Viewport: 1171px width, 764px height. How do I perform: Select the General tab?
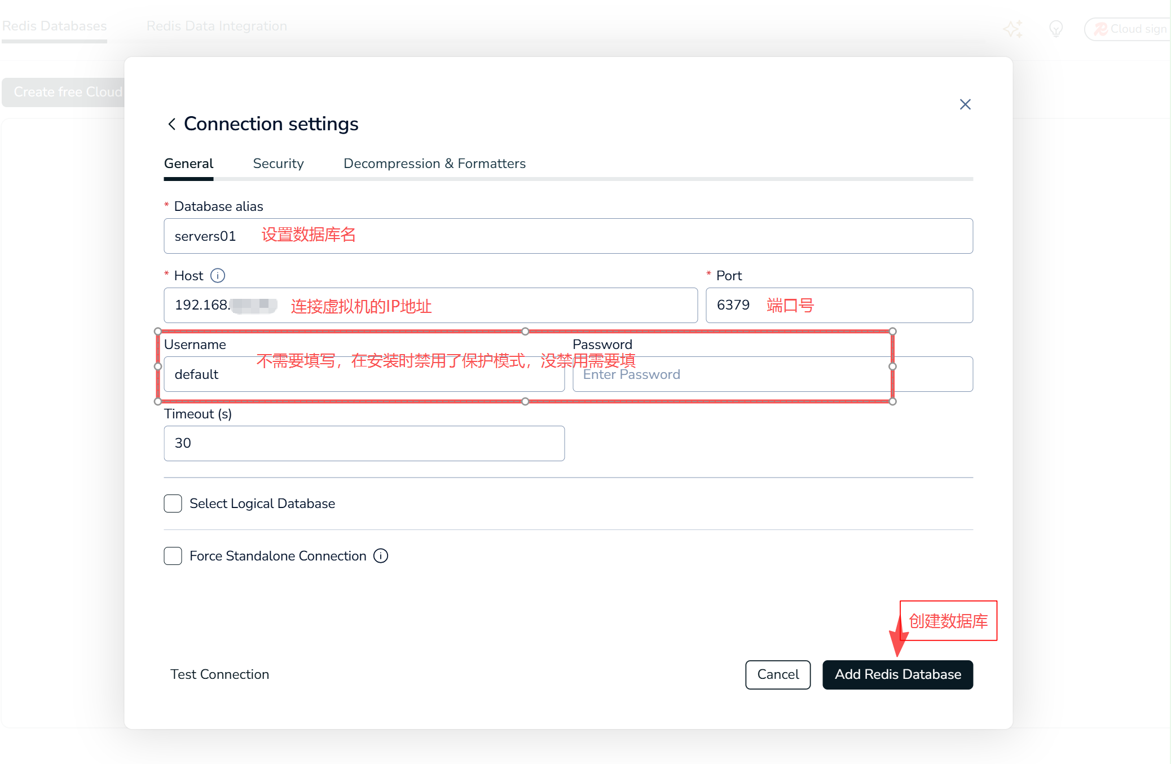point(188,164)
